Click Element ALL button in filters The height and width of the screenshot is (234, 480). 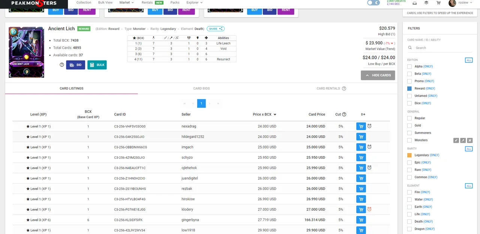click(468, 186)
